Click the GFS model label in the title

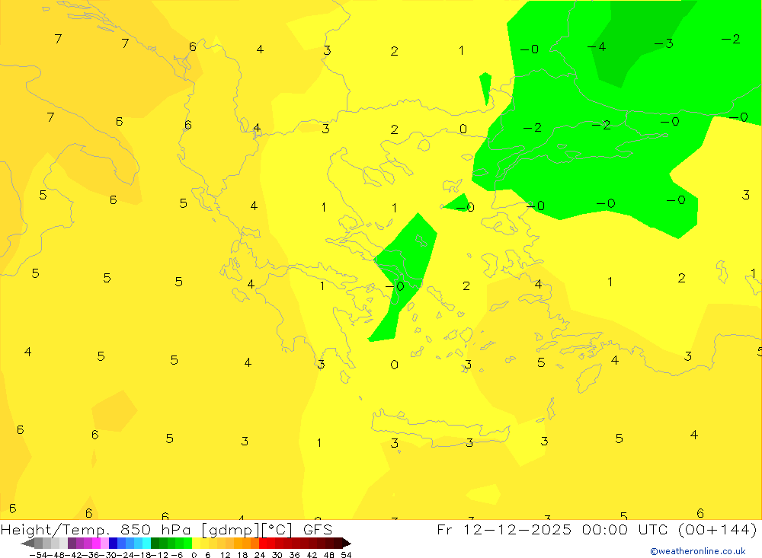(x=317, y=530)
